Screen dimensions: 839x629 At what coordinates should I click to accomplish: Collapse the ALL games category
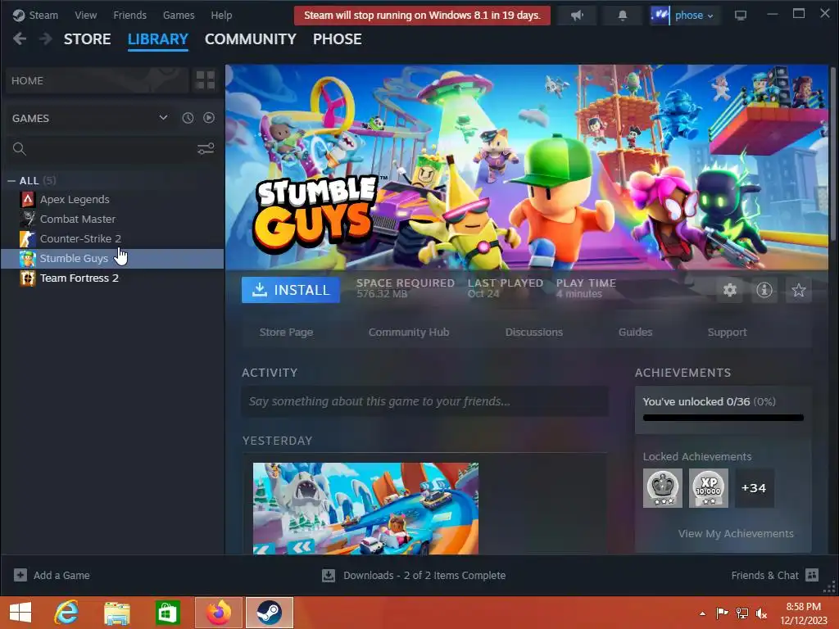point(11,181)
